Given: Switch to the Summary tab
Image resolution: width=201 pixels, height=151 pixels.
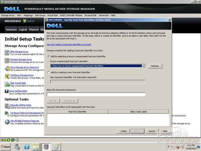Looking at the screenshot, I should pyautogui.click(x=11, y=29).
